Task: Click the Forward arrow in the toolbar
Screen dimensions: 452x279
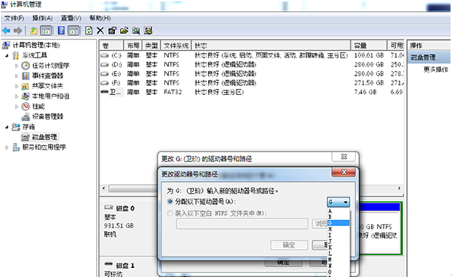Action: click(x=18, y=30)
